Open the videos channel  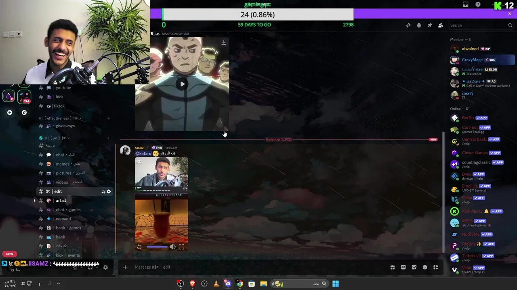coord(74,182)
